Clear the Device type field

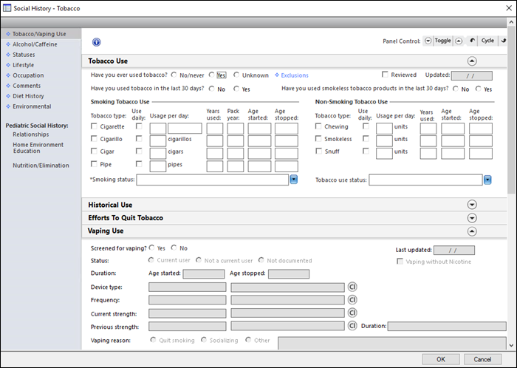pyautogui.click(x=352, y=287)
